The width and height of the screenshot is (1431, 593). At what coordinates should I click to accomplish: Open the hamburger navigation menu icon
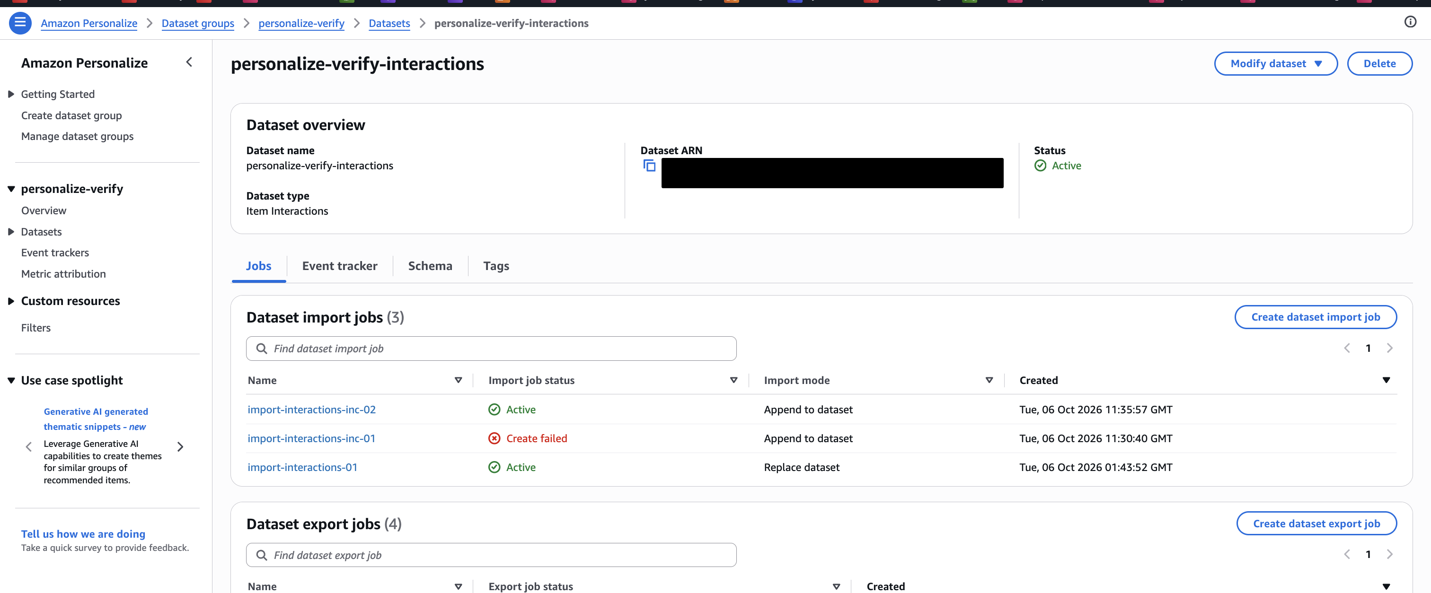pyautogui.click(x=20, y=23)
